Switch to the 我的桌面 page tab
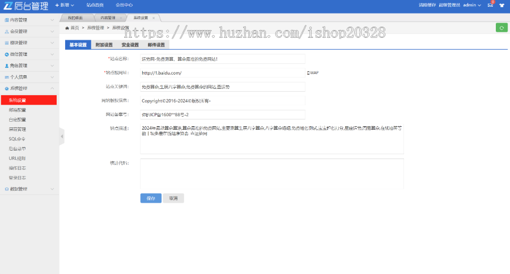Screen dimensions: 510x274 (75, 18)
